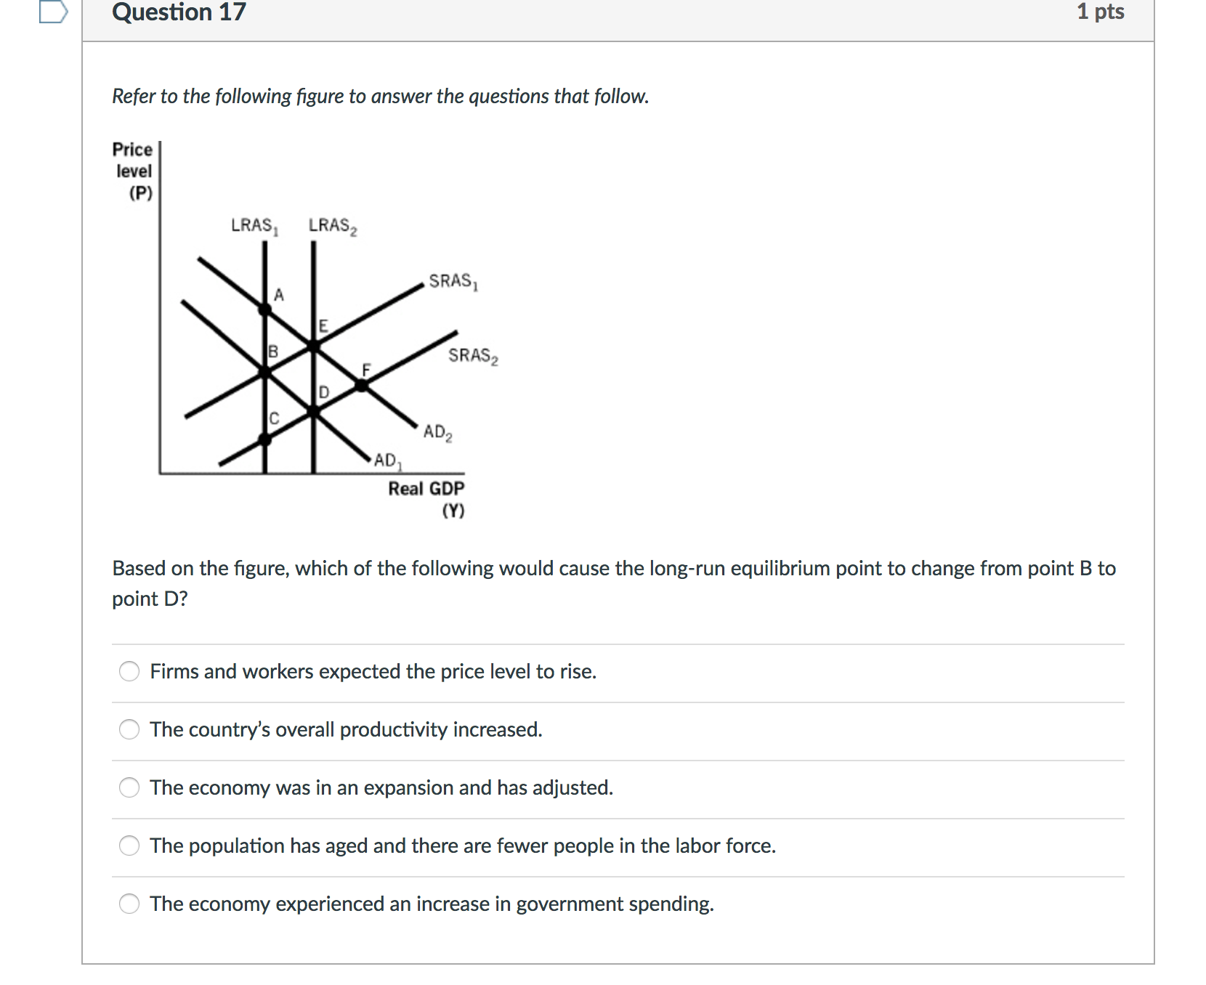This screenshot has width=1206, height=985.
Task: Click point E on the graph
Action: coord(313,346)
